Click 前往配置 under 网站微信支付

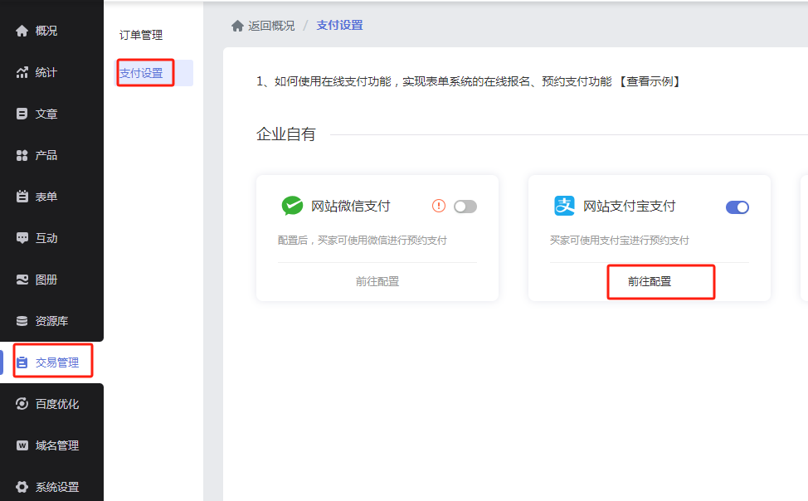pos(377,281)
